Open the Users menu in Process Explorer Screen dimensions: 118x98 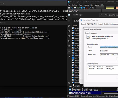tap(97, 5)
